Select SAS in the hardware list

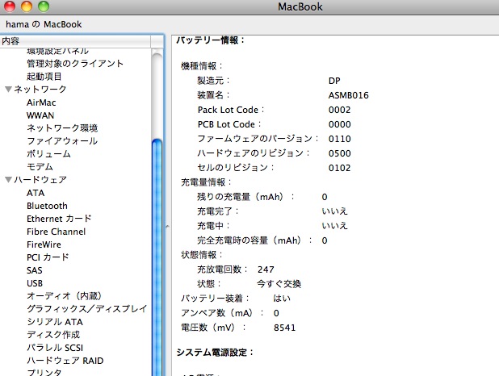point(35,270)
